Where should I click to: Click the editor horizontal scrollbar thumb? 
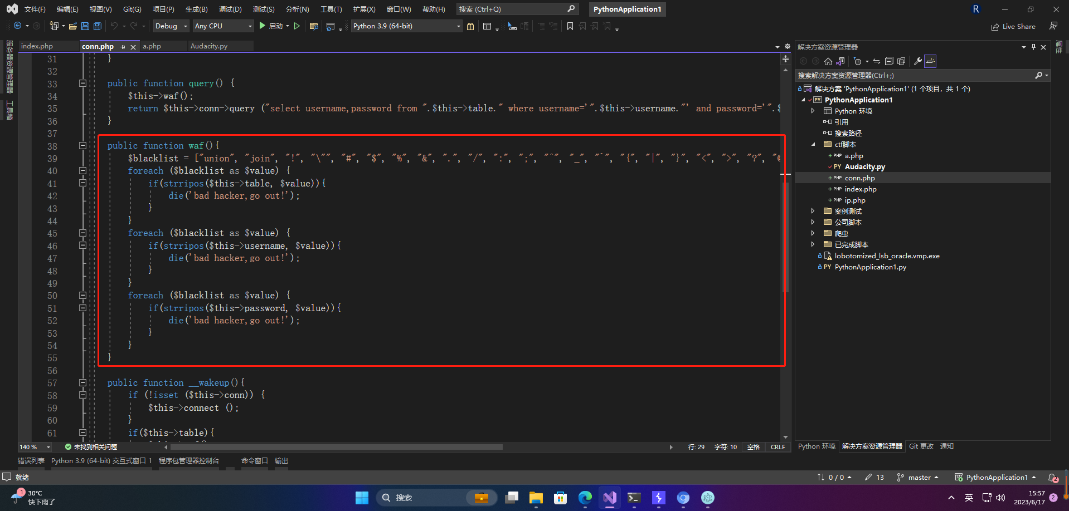(x=337, y=447)
